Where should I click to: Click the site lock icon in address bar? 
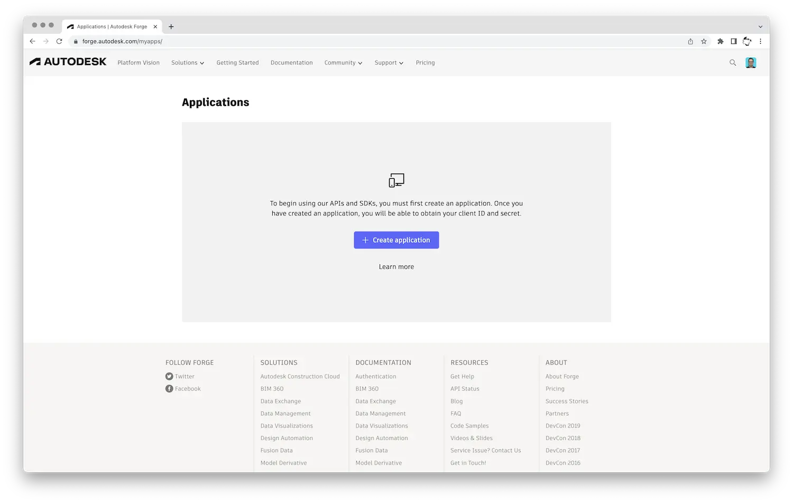tap(76, 41)
